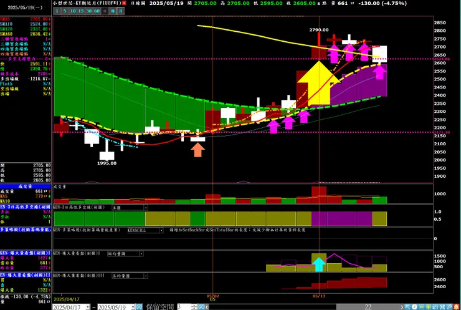Screen dimensions: 461x310
Task: Click the 2025/04/17 label on time axis
Action: (67, 299)
